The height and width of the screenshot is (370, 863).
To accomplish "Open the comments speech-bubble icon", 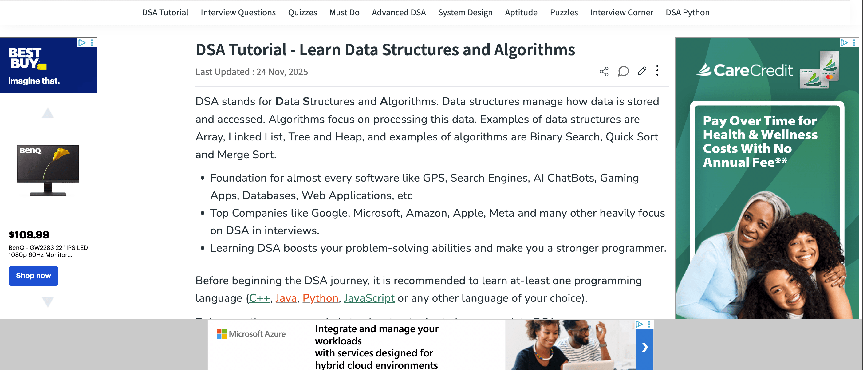I will (x=623, y=71).
